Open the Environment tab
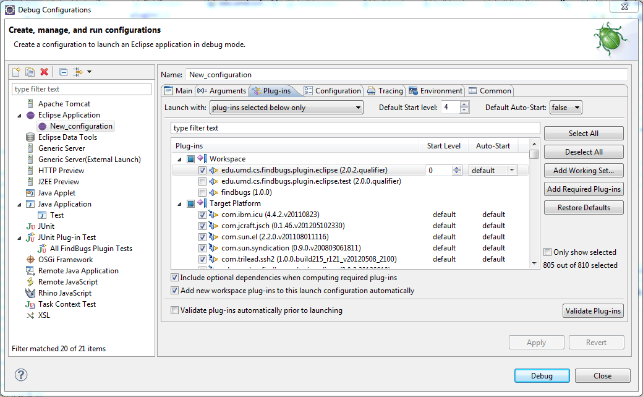The width and height of the screenshot is (643, 397). (x=436, y=91)
